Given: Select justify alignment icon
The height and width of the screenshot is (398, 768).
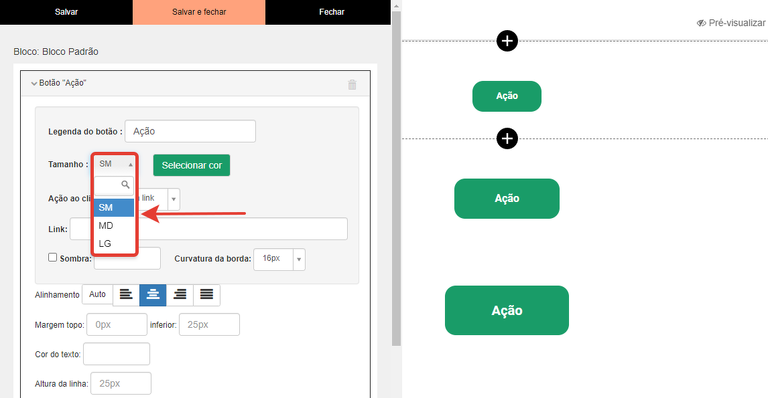Looking at the screenshot, I should 206,295.
